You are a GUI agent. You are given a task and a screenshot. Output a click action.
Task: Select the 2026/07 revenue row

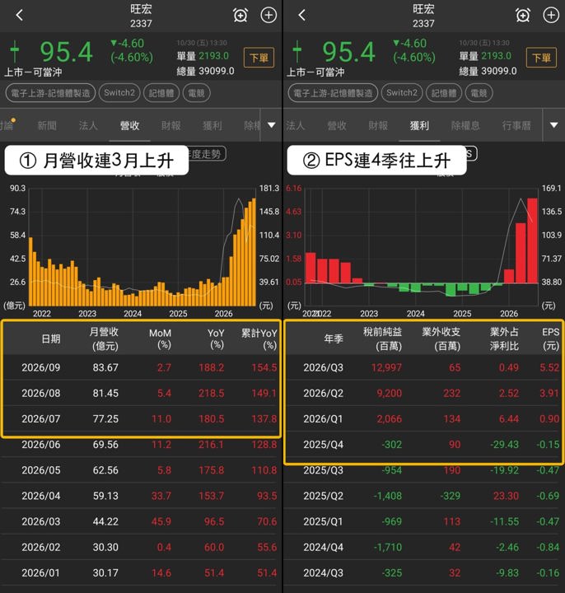(141, 419)
